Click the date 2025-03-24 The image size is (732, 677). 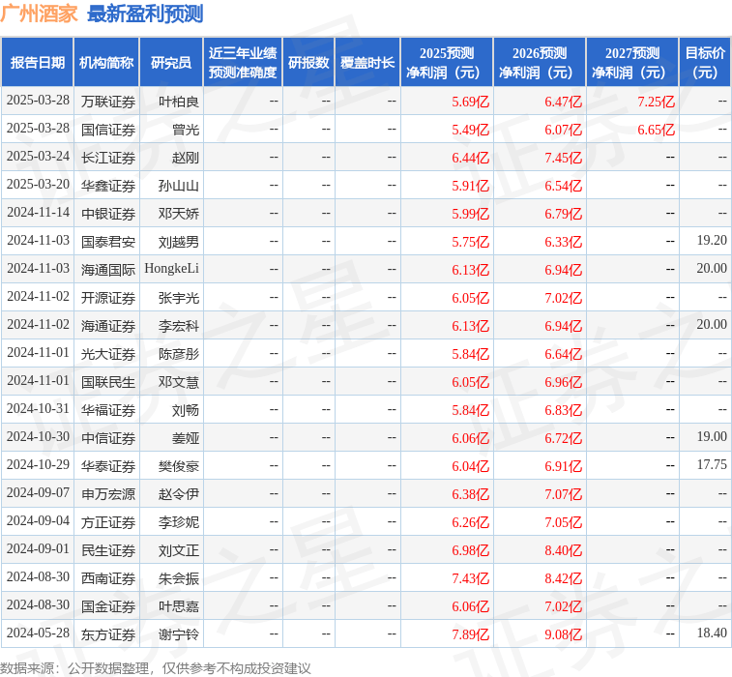[x=38, y=157]
